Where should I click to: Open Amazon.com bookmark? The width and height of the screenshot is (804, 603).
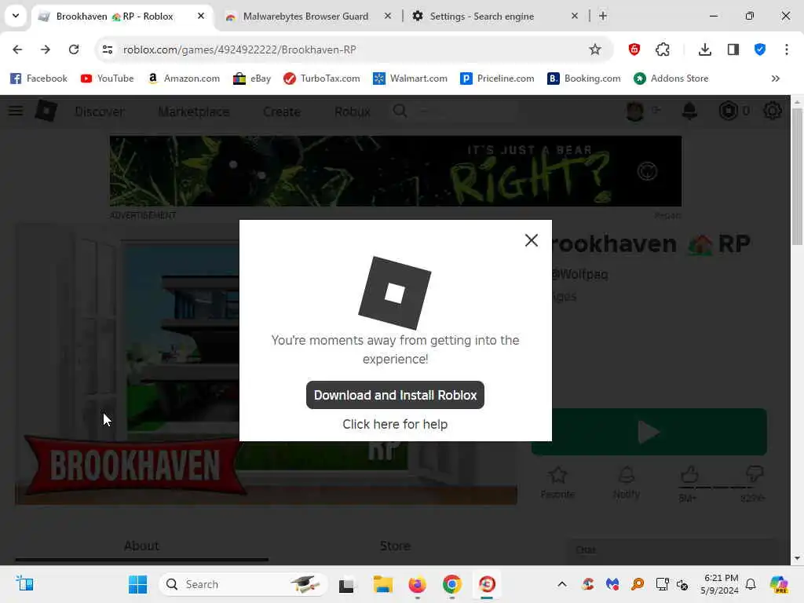click(184, 79)
